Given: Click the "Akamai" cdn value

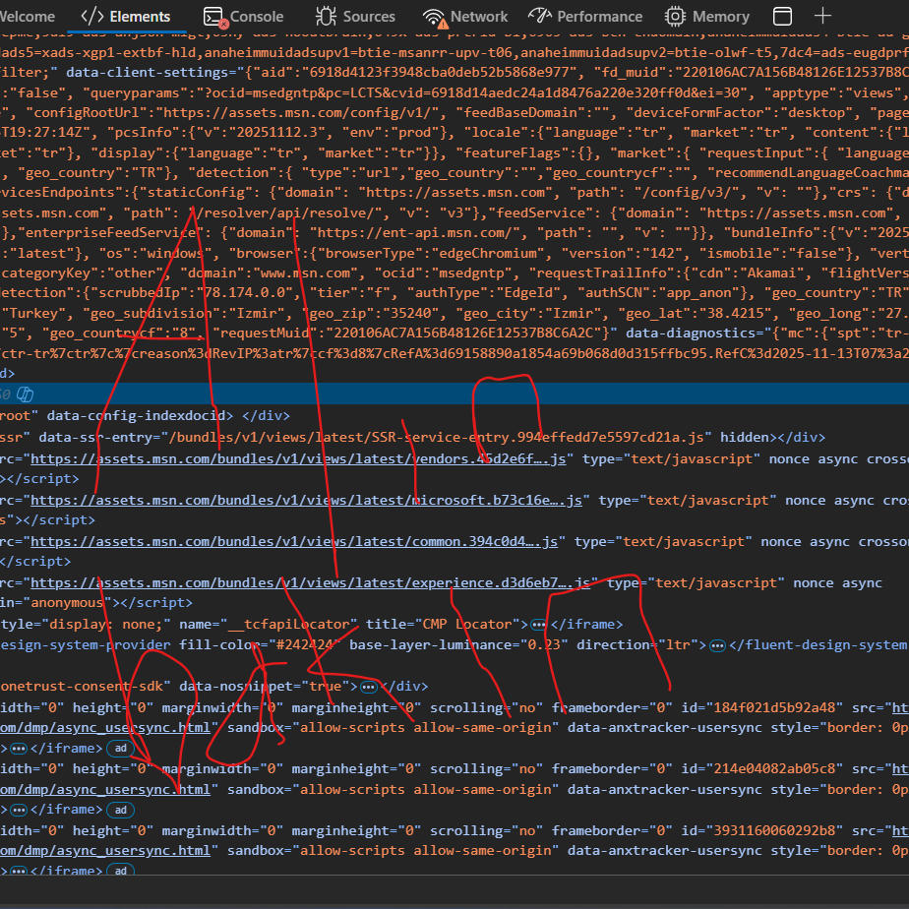Looking at the screenshot, I should pyautogui.click(x=780, y=273).
